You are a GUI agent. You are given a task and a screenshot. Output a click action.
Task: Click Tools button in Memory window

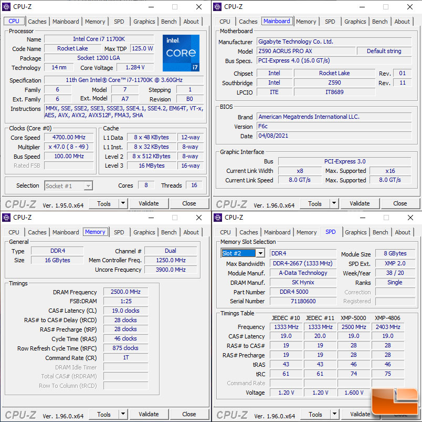coord(104,414)
